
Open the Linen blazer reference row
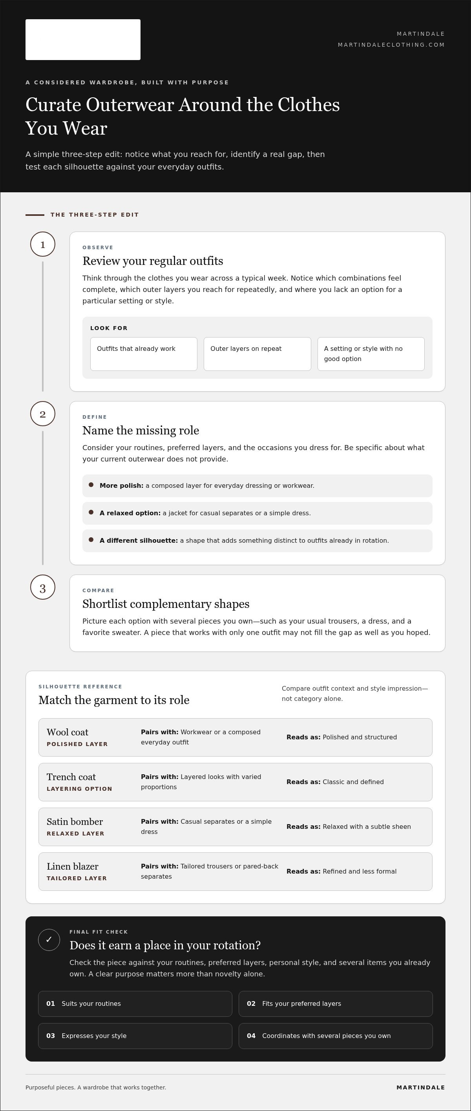tap(235, 872)
